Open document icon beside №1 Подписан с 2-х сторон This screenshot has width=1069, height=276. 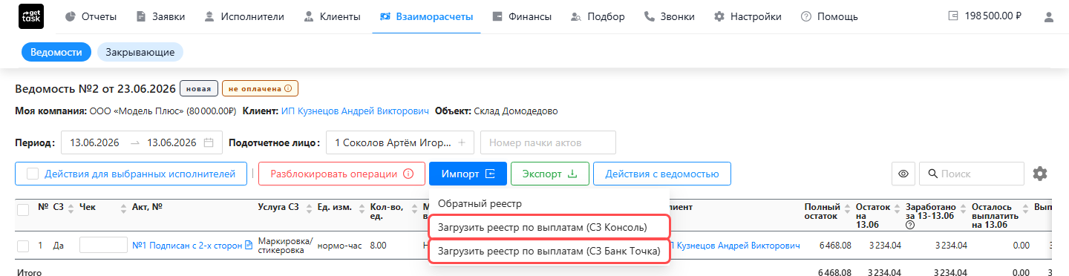click(249, 246)
